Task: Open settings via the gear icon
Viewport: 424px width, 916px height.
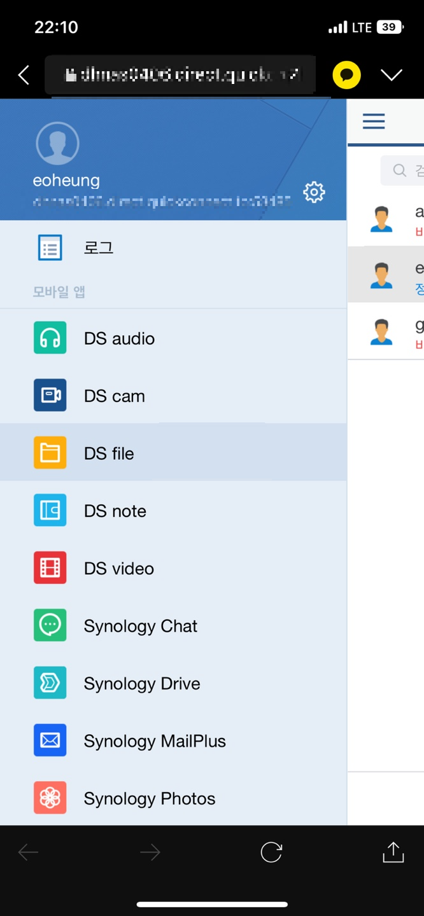Action: coord(314,192)
